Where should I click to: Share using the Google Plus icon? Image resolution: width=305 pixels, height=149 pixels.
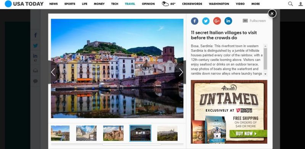pos(217,21)
